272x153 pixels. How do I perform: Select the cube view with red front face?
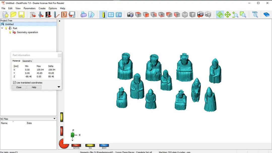tap(146, 15)
